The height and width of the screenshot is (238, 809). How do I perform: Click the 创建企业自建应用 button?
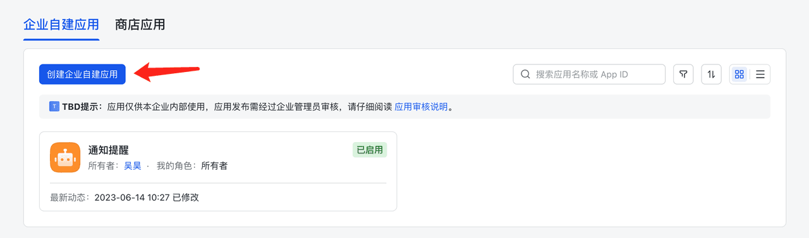click(82, 74)
